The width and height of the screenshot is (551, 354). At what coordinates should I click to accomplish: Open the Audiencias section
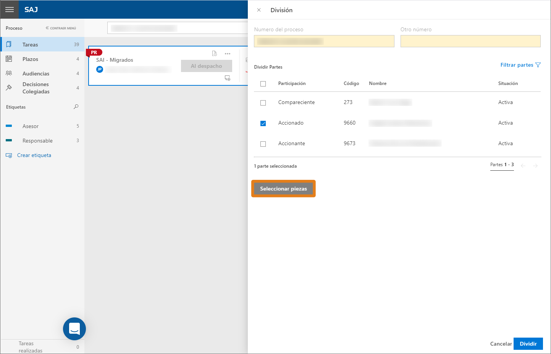coord(42,74)
